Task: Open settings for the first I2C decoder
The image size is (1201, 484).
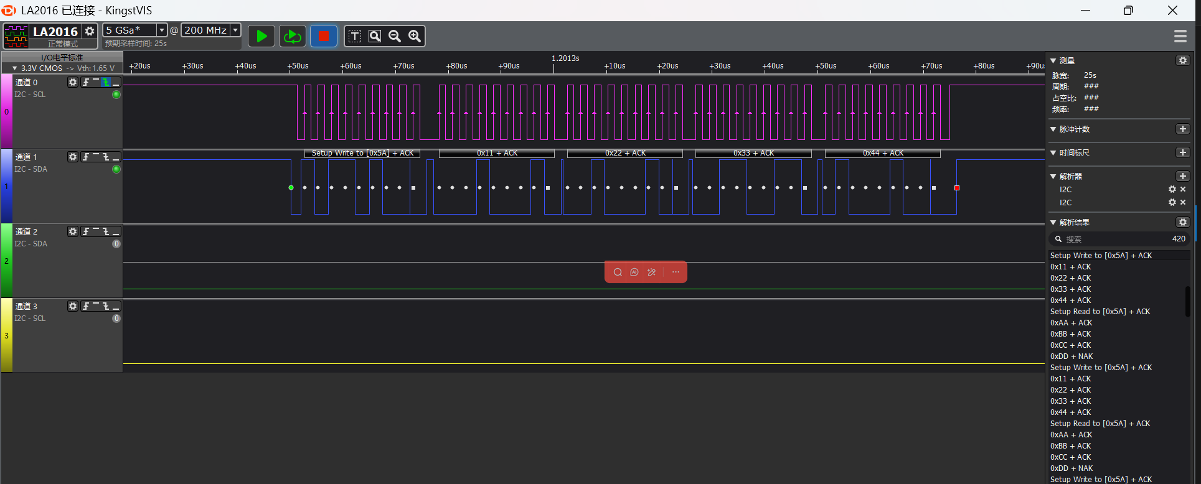Action: coord(1172,190)
